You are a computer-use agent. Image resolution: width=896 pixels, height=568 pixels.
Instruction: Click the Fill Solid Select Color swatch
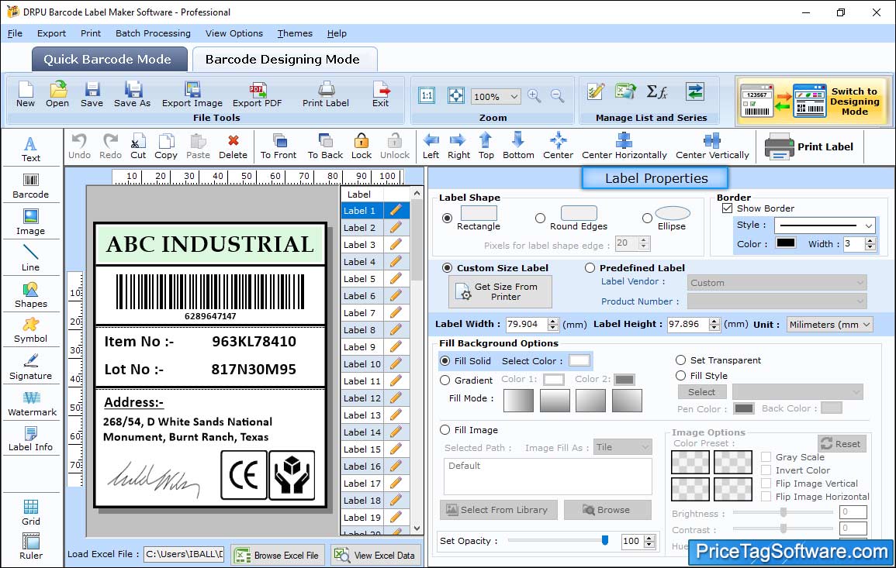(x=579, y=360)
